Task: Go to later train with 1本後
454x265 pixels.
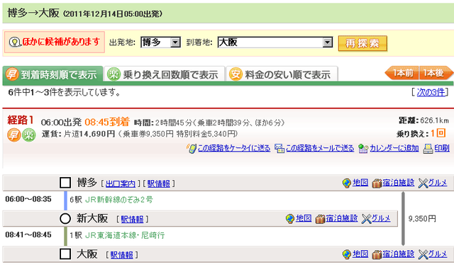Action: point(436,73)
